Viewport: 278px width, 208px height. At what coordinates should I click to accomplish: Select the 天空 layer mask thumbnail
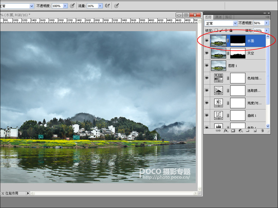point(238,53)
